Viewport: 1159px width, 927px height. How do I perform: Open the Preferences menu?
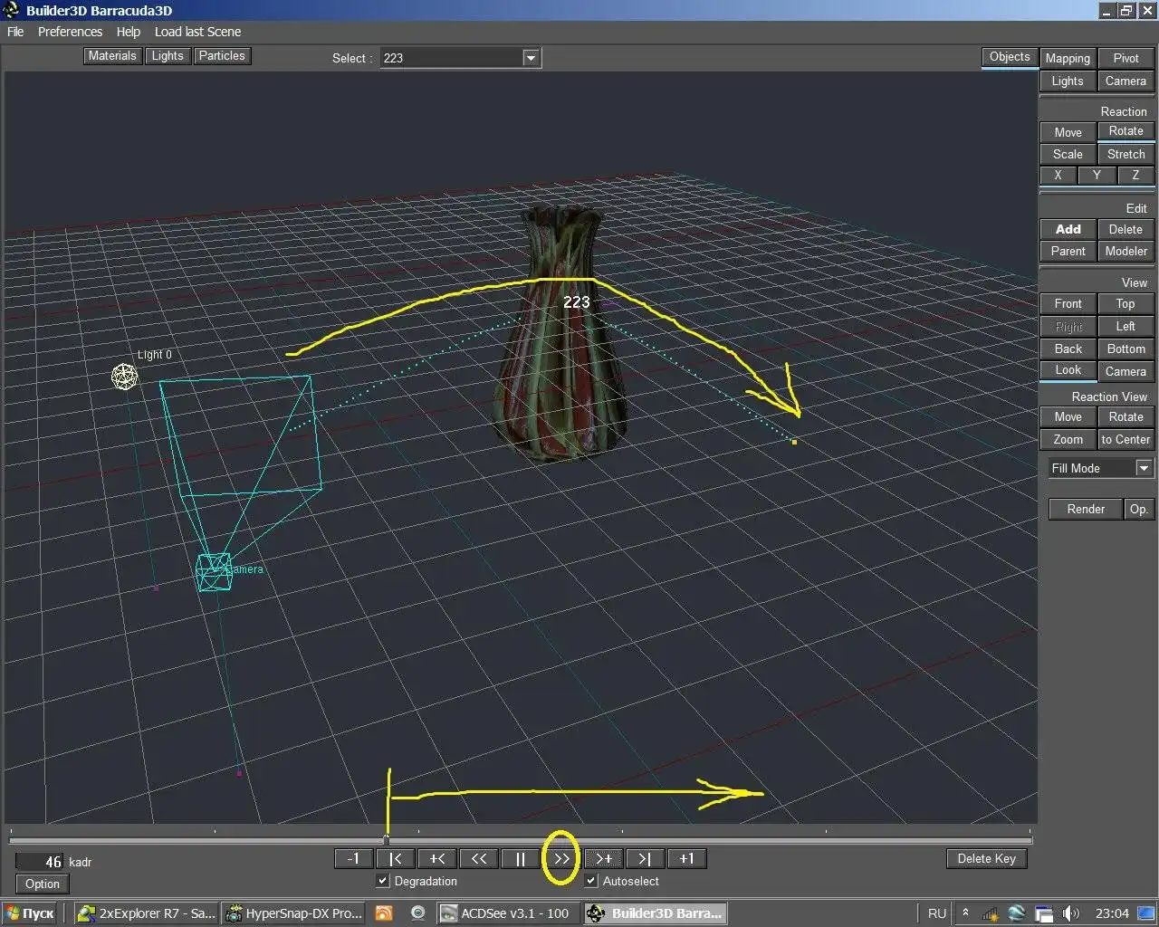tap(70, 32)
